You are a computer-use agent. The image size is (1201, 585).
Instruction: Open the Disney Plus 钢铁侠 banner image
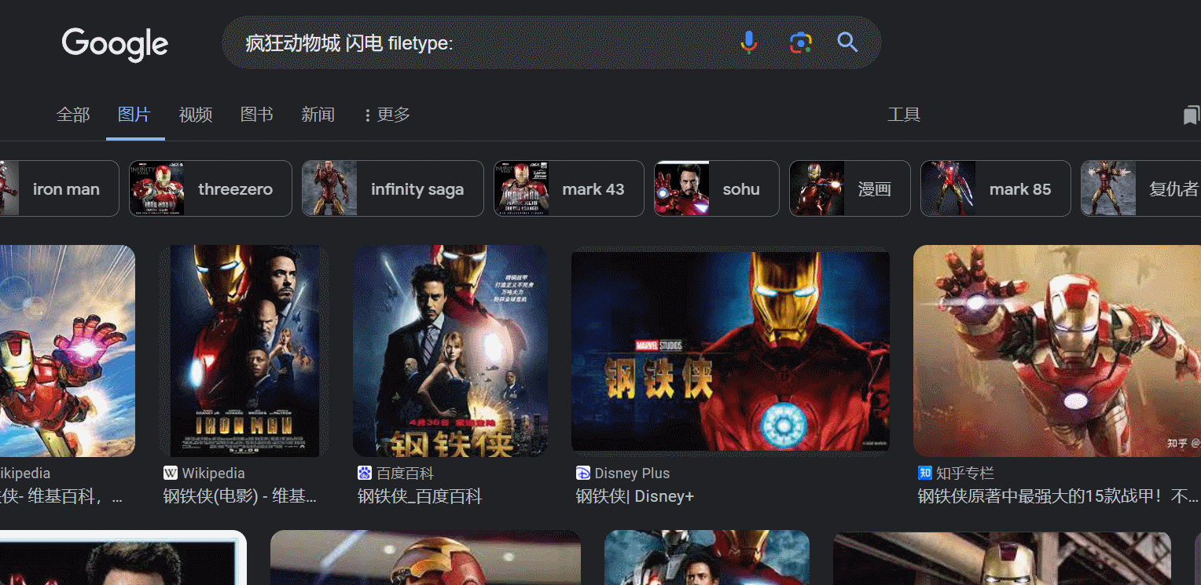[730, 351]
